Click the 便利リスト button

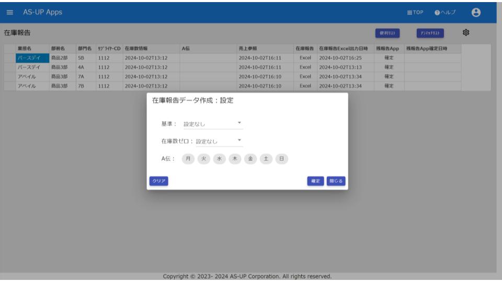tap(386, 33)
